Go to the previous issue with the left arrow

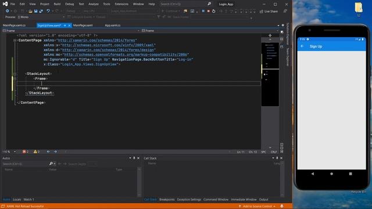click(48, 152)
